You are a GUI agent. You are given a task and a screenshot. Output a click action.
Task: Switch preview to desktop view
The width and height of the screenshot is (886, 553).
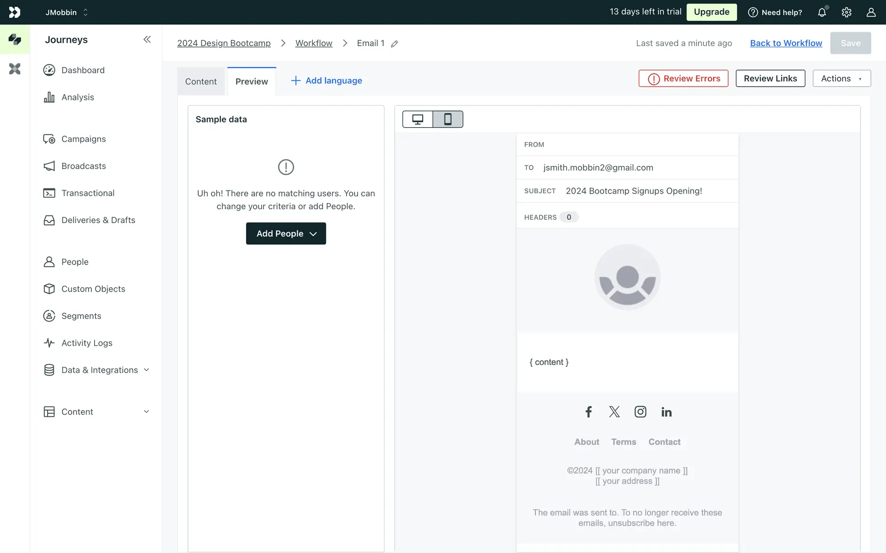418,119
